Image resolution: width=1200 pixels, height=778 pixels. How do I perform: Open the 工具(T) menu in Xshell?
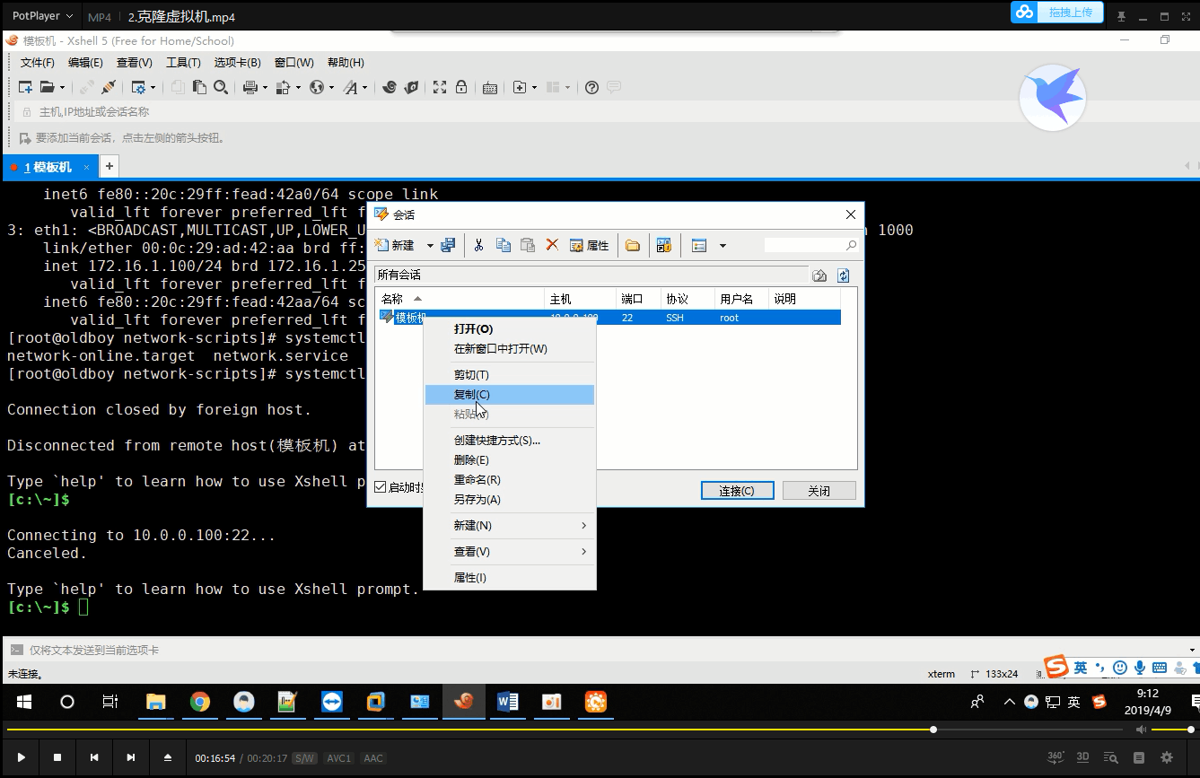pyautogui.click(x=183, y=62)
